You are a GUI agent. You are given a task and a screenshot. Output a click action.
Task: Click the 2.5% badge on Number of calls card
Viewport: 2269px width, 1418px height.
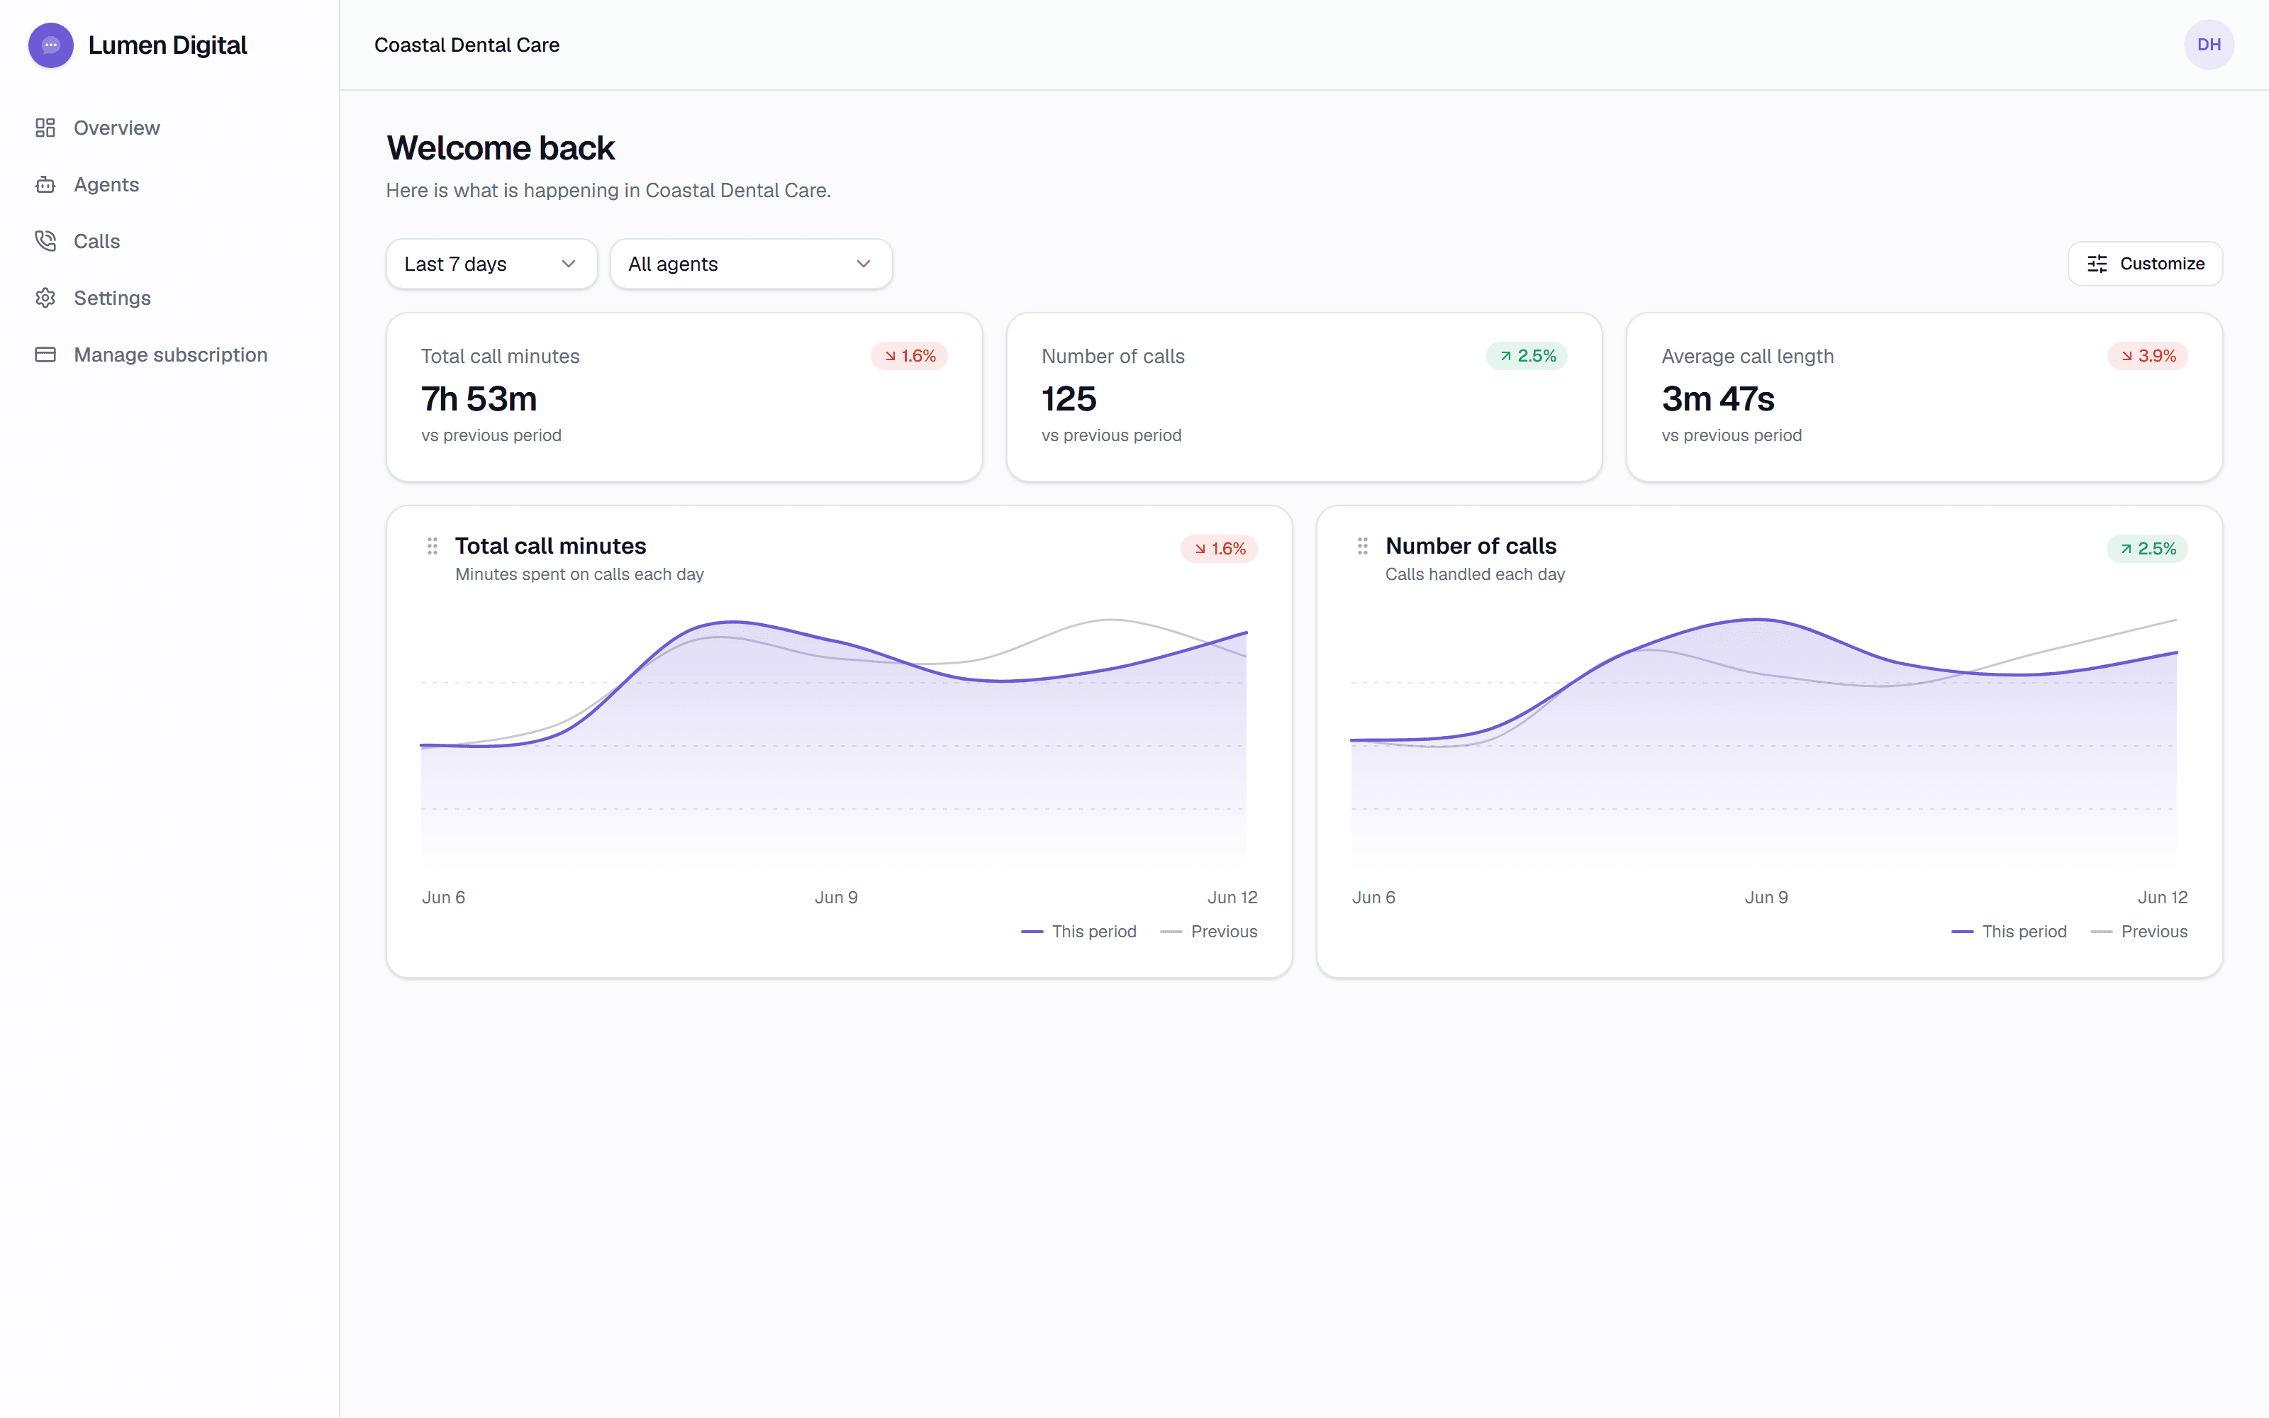point(1527,357)
